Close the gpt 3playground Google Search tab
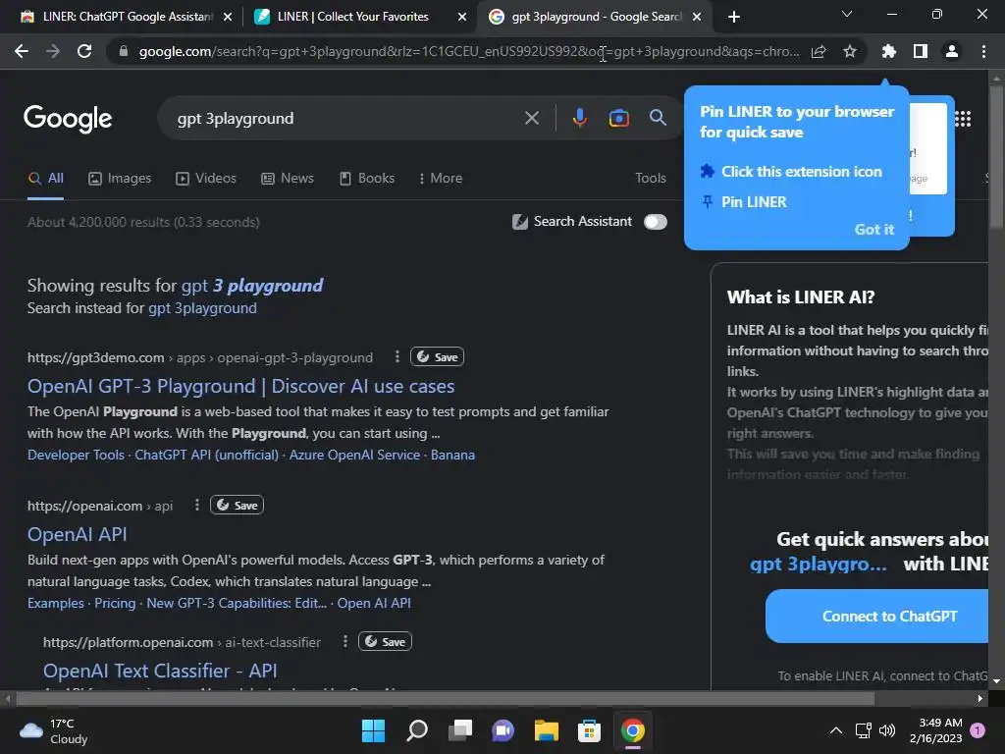Image resolution: width=1005 pixels, height=754 pixels. pos(697,18)
